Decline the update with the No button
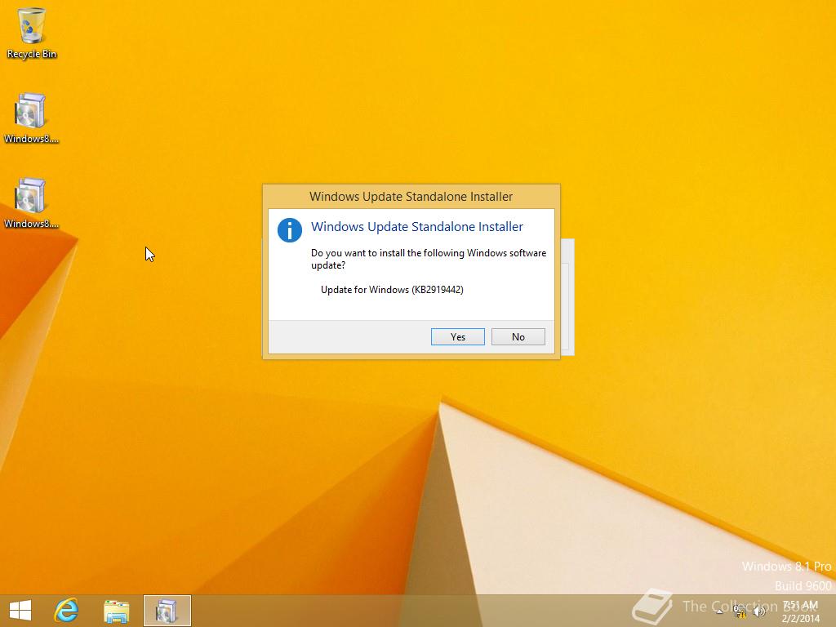The image size is (836, 627). (x=518, y=336)
